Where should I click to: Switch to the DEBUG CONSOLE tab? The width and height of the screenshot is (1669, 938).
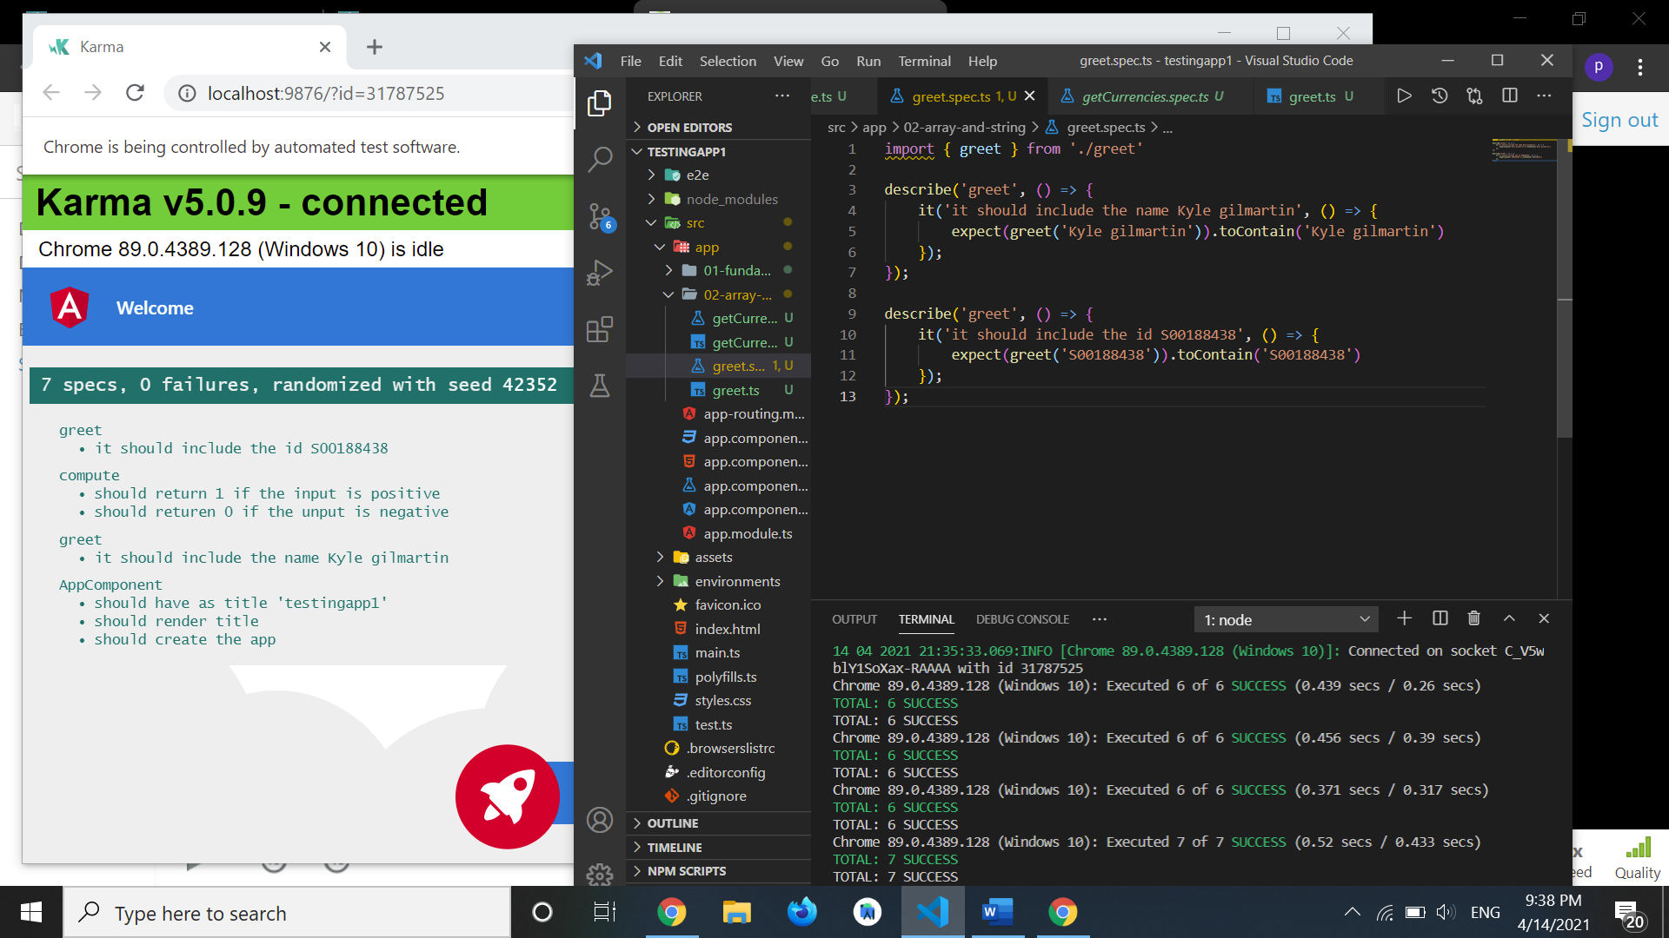(1022, 619)
